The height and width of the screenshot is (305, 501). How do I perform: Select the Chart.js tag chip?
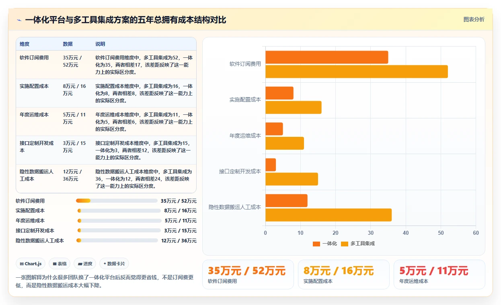tap(31, 264)
